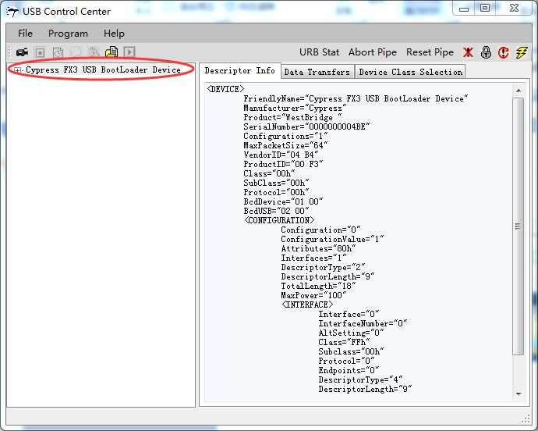Click the red circular reset icon
Viewport: 538px width, 431px height.
coord(504,52)
